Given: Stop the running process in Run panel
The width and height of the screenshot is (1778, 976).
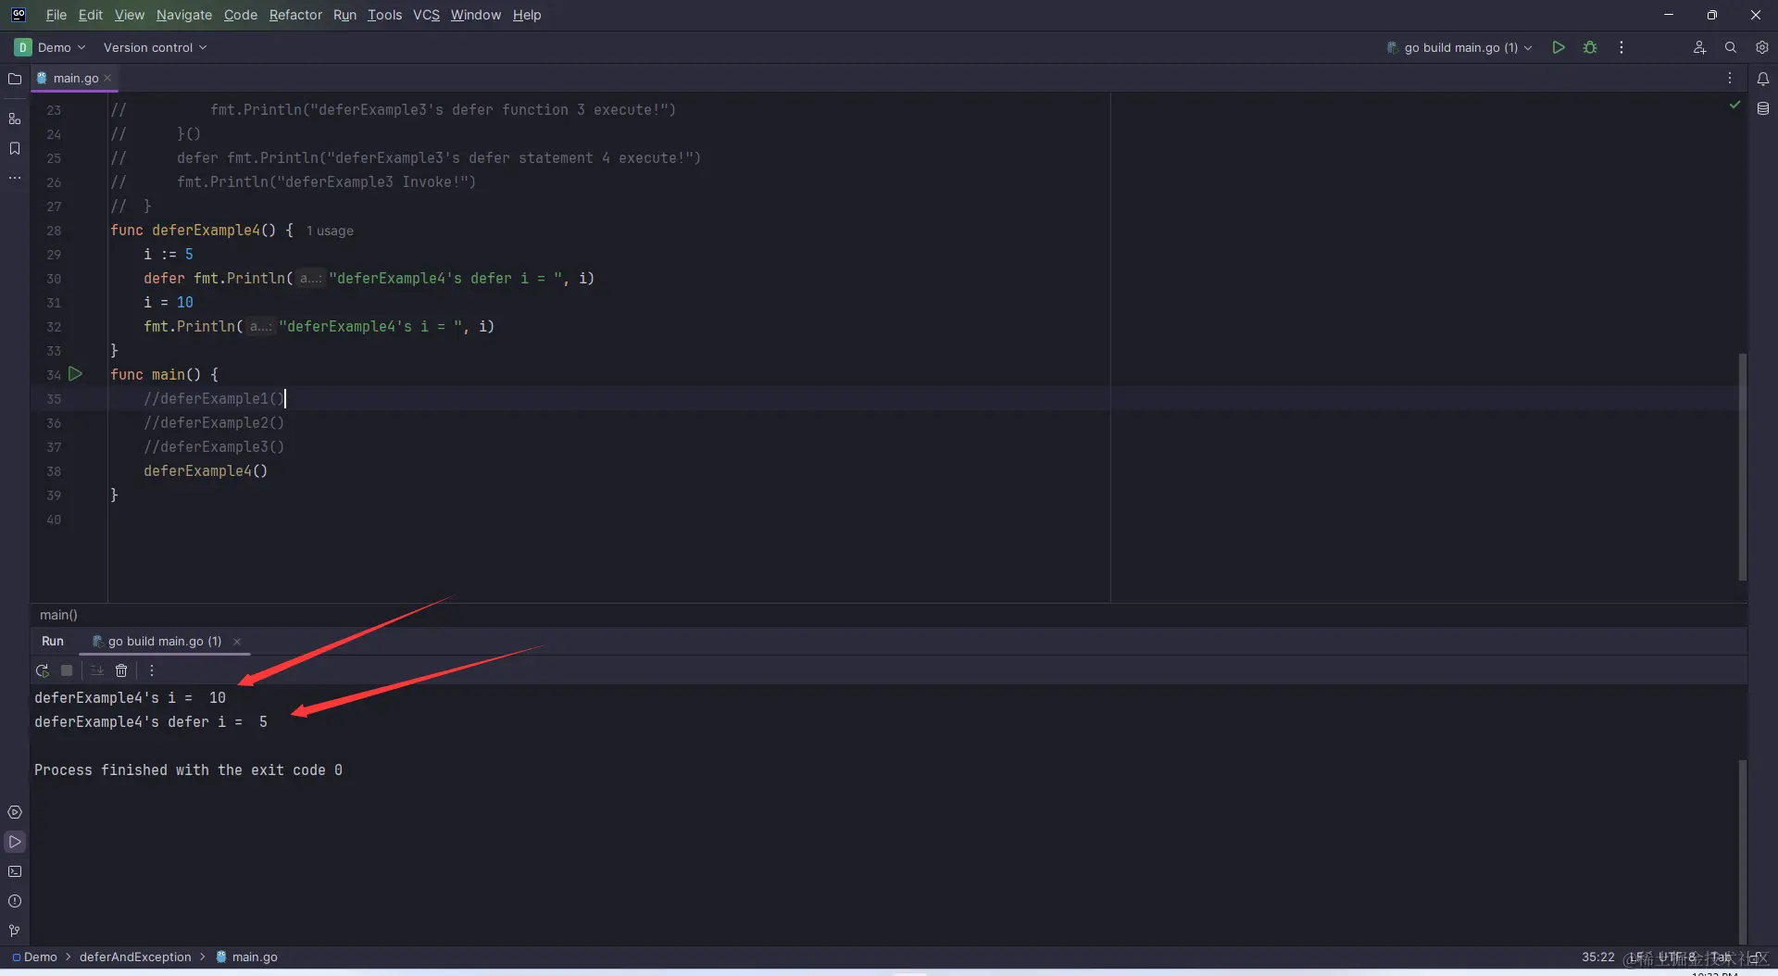Looking at the screenshot, I should [x=67, y=670].
